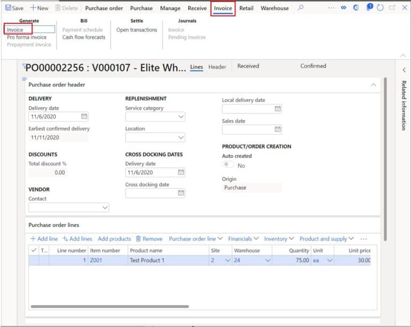Open the Location dropdown

pyautogui.click(x=181, y=138)
